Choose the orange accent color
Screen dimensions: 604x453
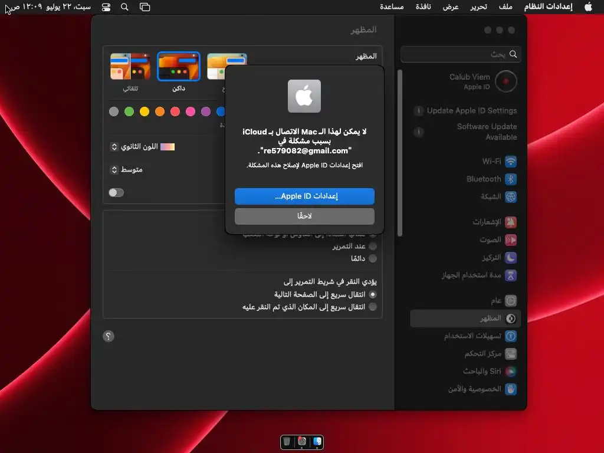point(160,111)
